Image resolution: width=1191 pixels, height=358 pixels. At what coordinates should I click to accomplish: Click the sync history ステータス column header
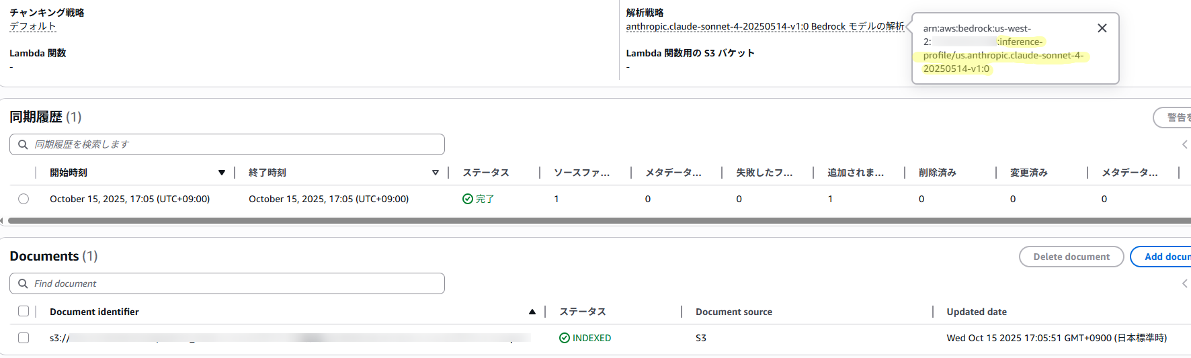(x=486, y=173)
